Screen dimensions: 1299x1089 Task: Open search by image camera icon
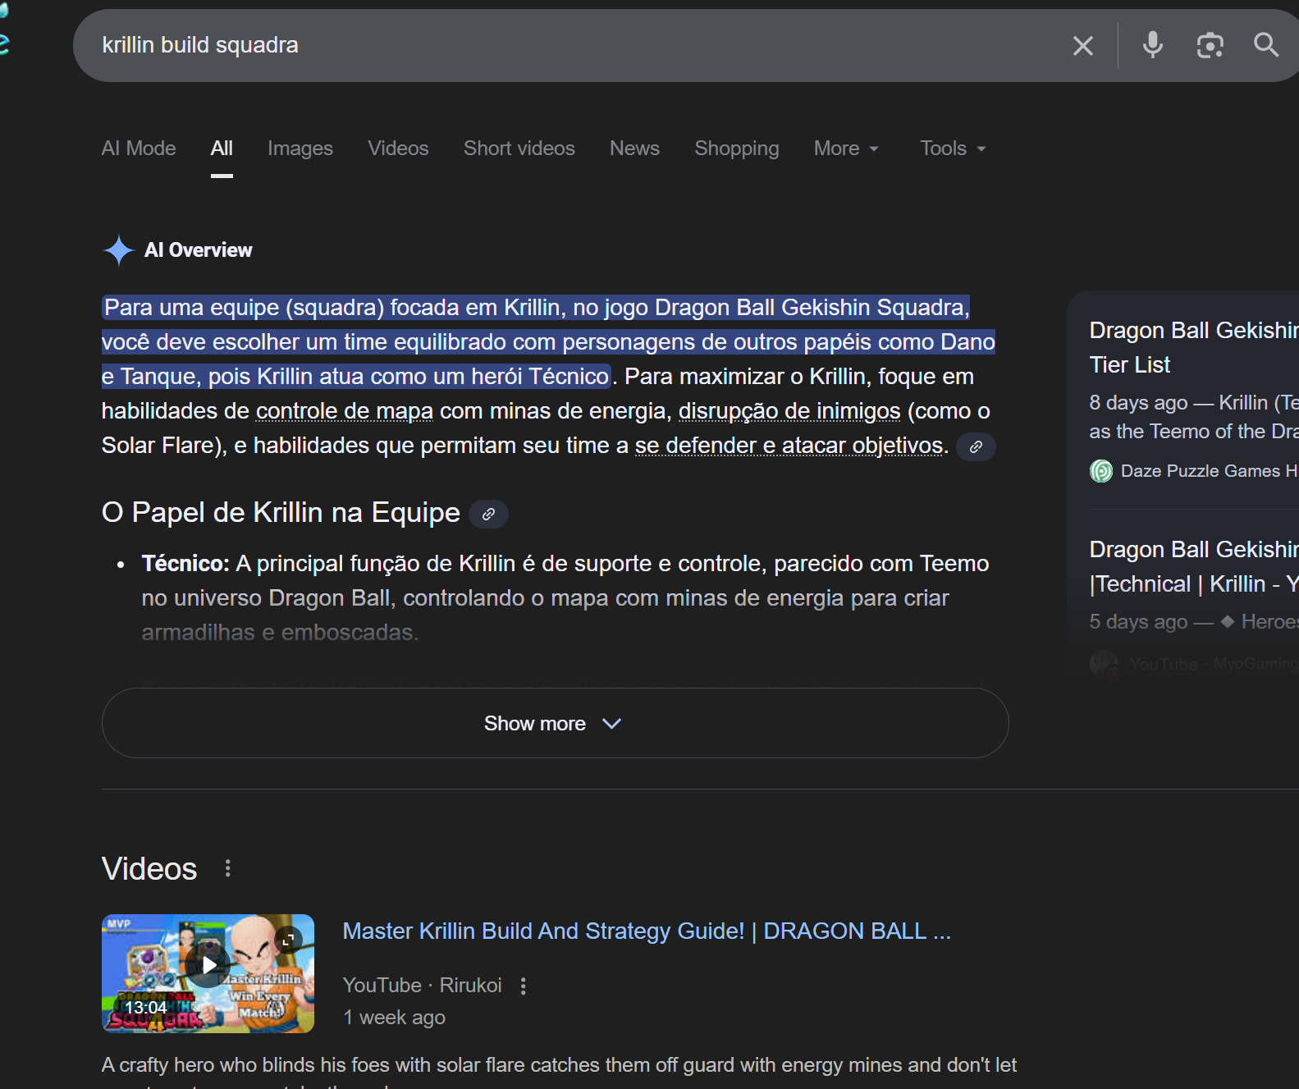pyautogui.click(x=1210, y=45)
